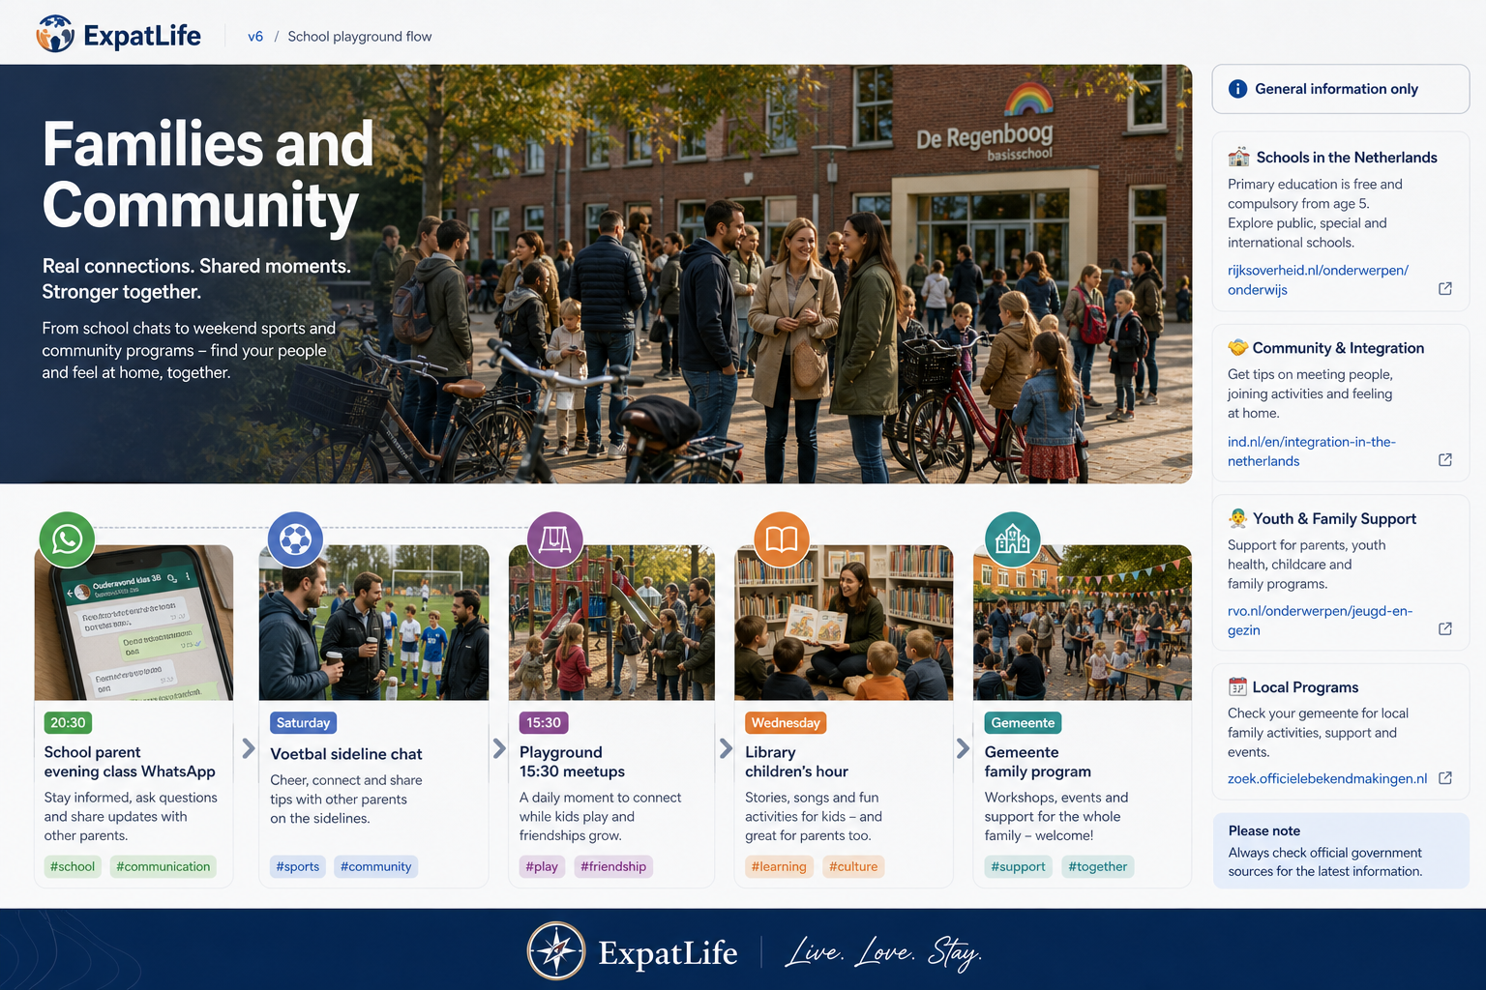Screen dimensions: 1486x990
Task: Click the 15:30 time badge
Action: (x=544, y=722)
